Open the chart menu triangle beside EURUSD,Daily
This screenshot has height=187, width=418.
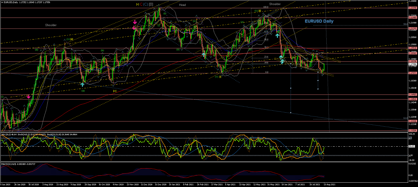(x=2, y=2)
